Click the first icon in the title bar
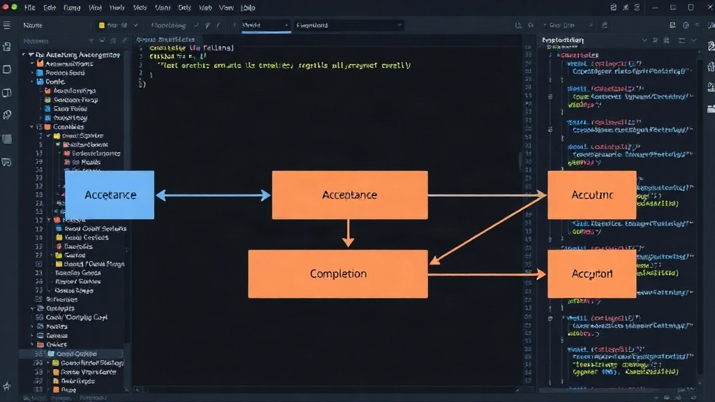Image resolution: width=715 pixels, height=402 pixels. [613, 7]
